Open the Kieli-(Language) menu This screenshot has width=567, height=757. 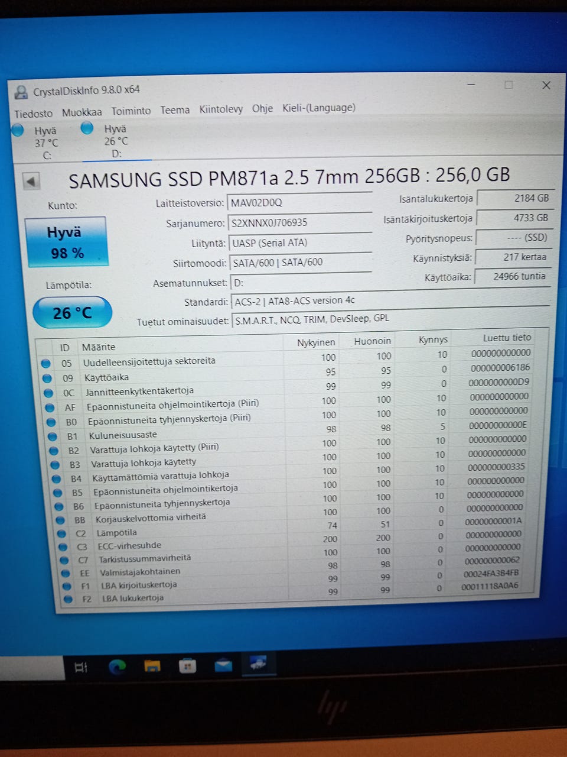coord(319,108)
